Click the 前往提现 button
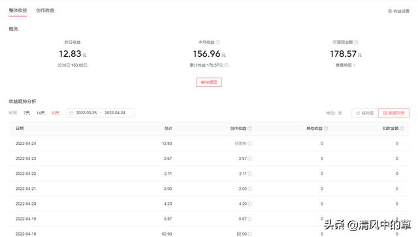Image resolution: width=418 pixels, height=237 pixels. [x=209, y=82]
